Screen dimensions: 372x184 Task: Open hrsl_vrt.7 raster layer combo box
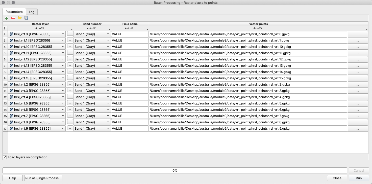pyautogui.click(x=37, y=116)
